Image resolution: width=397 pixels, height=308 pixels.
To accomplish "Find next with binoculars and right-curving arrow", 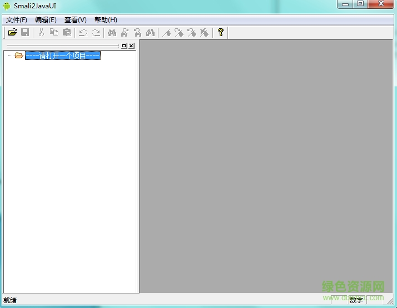I will (x=125, y=32).
